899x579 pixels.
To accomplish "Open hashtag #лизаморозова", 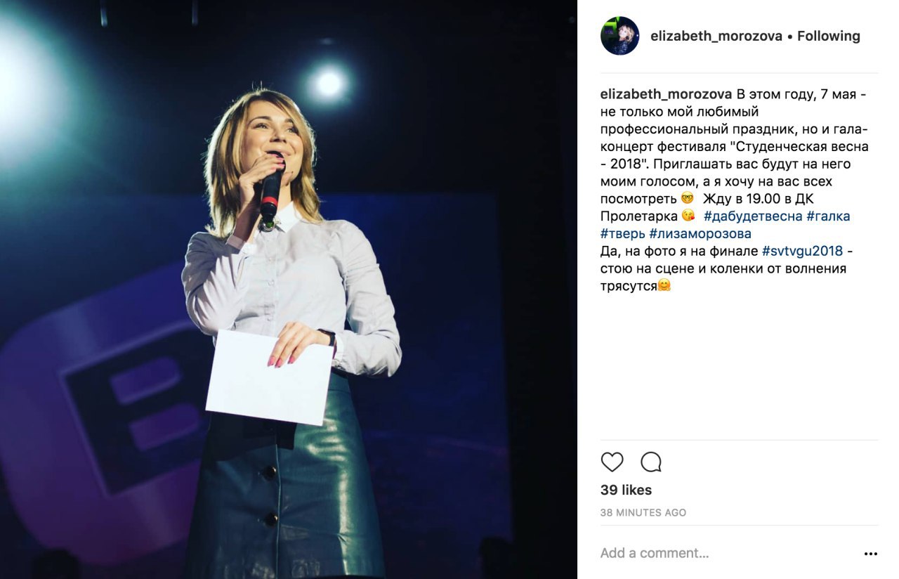I will pos(700,234).
